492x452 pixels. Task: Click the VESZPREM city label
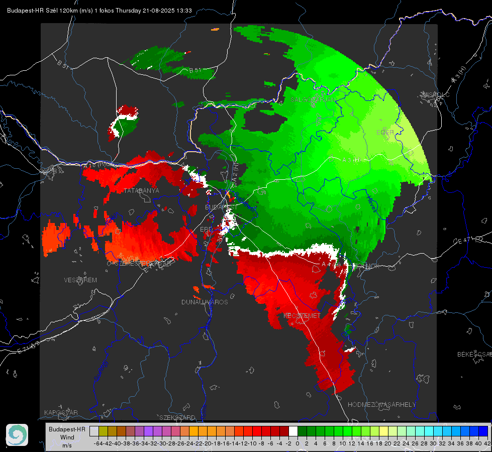[80, 280]
